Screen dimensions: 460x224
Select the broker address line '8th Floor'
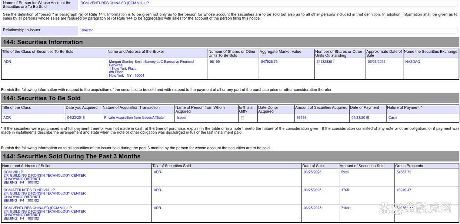[116, 72]
